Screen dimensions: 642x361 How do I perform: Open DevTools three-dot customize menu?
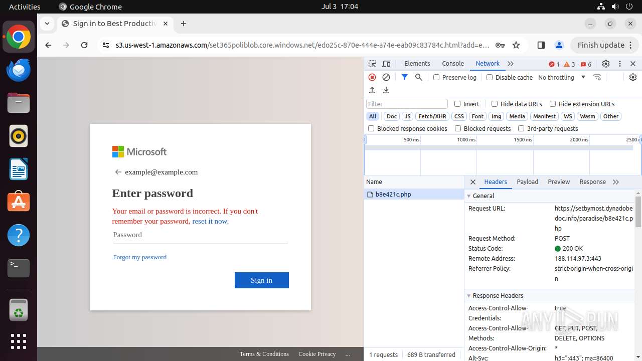620,64
